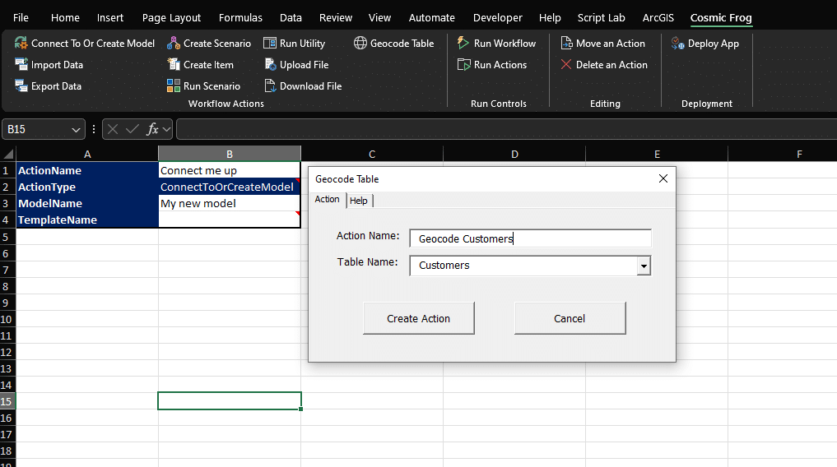Go to the Page Layout tab

pyautogui.click(x=171, y=17)
